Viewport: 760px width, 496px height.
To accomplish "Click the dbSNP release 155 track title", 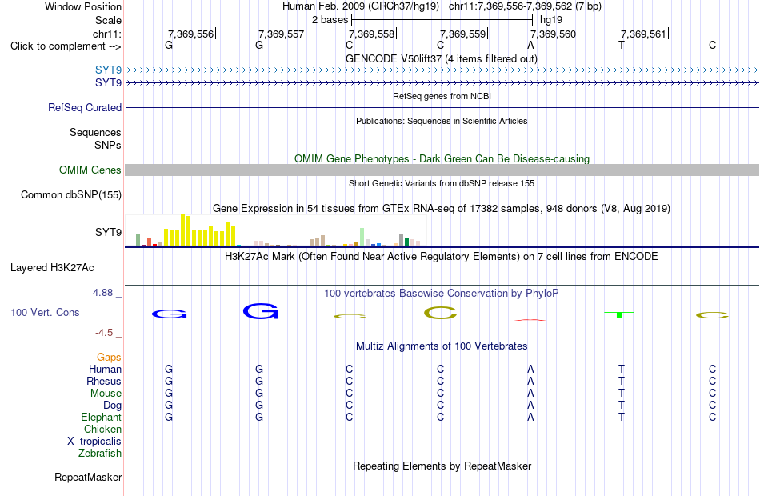I will point(442,184).
